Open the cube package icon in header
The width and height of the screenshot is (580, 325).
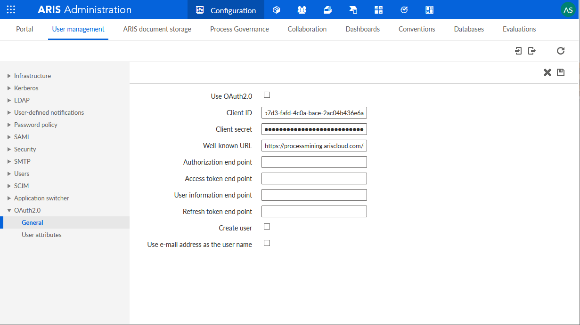click(x=277, y=9)
